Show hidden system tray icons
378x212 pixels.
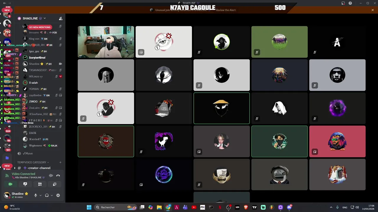[x=331, y=207]
